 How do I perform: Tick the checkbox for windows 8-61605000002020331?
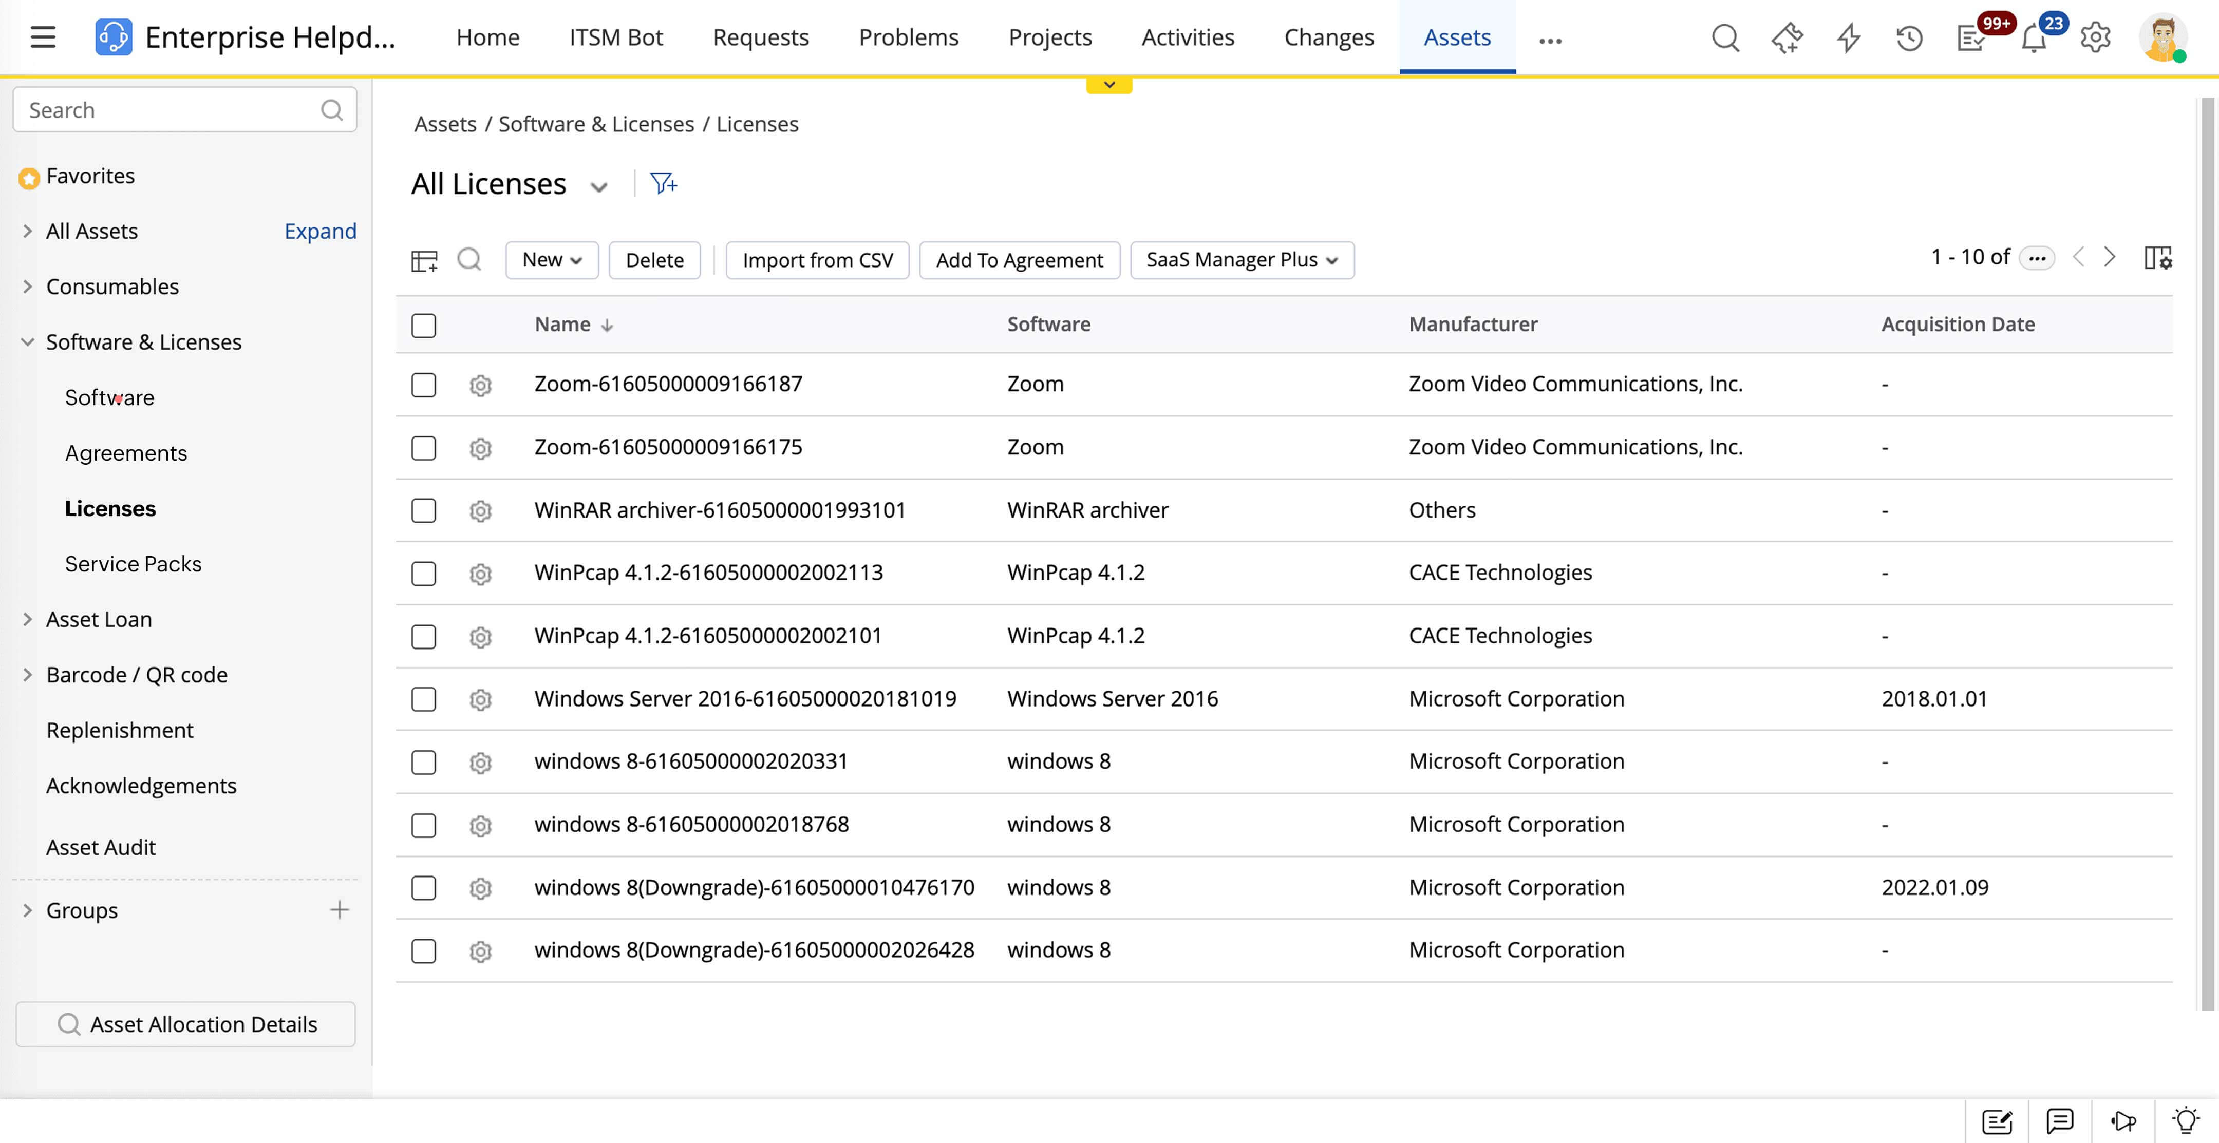click(423, 763)
